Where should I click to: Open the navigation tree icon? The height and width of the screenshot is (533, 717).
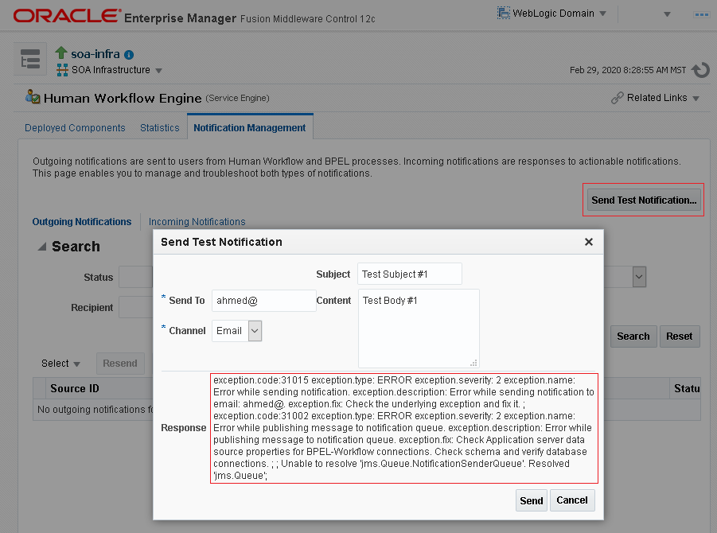point(30,61)
